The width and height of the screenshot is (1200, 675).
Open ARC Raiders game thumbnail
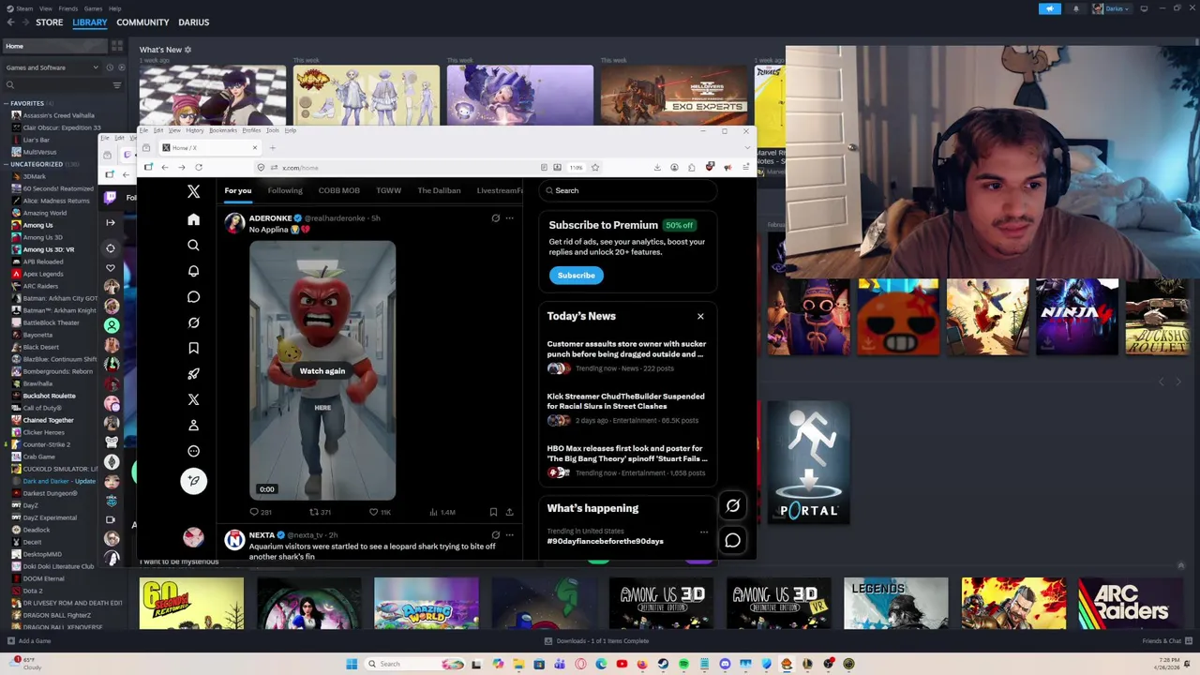point(1130,604)
